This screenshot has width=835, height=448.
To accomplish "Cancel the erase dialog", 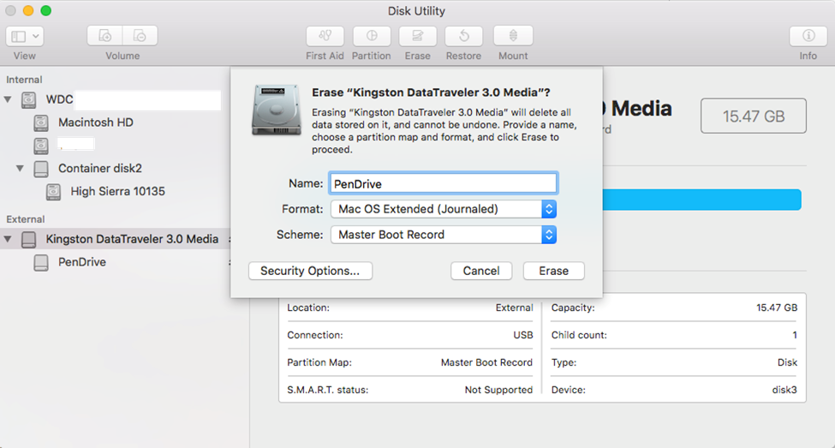I will pos(481,271).
